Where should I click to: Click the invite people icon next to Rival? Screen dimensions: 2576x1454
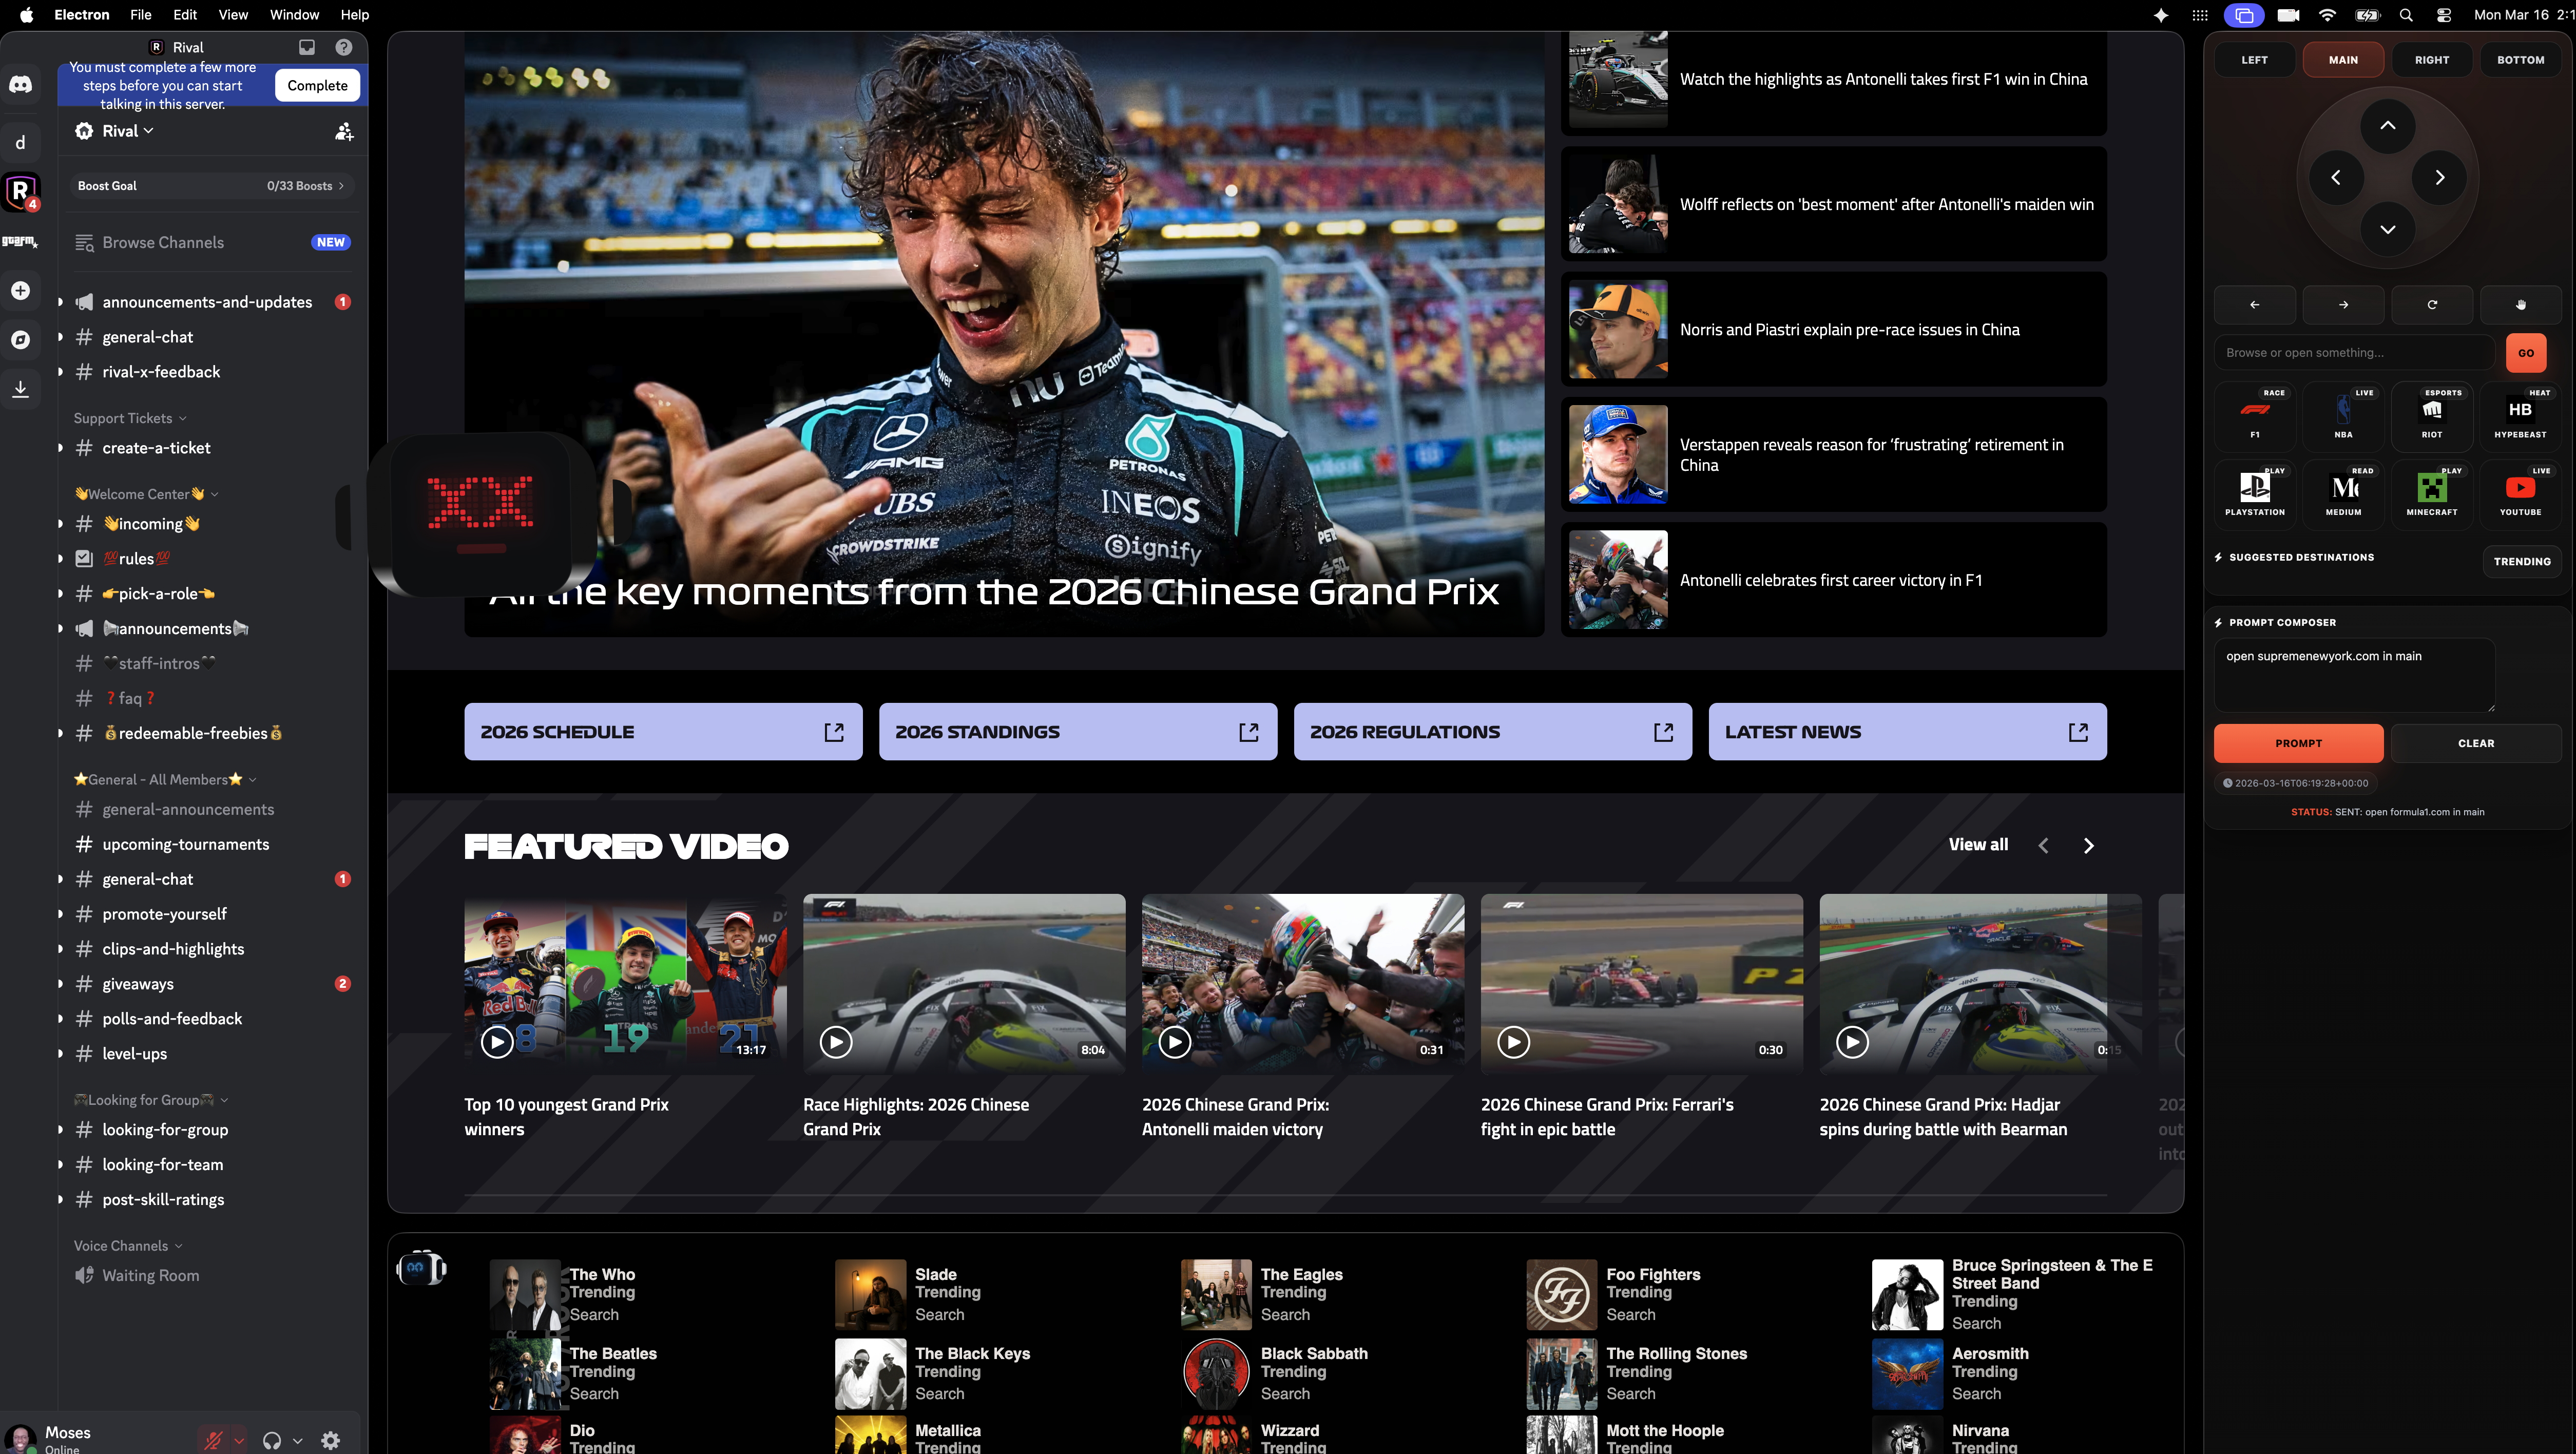(x=344, y=131)
